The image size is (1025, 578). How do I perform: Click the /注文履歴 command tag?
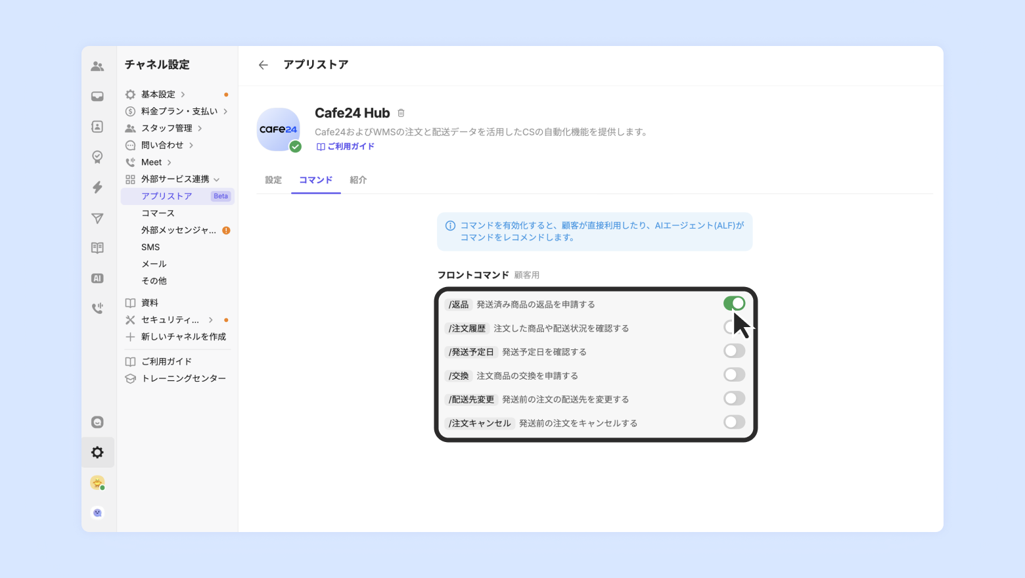coord(467,328)
